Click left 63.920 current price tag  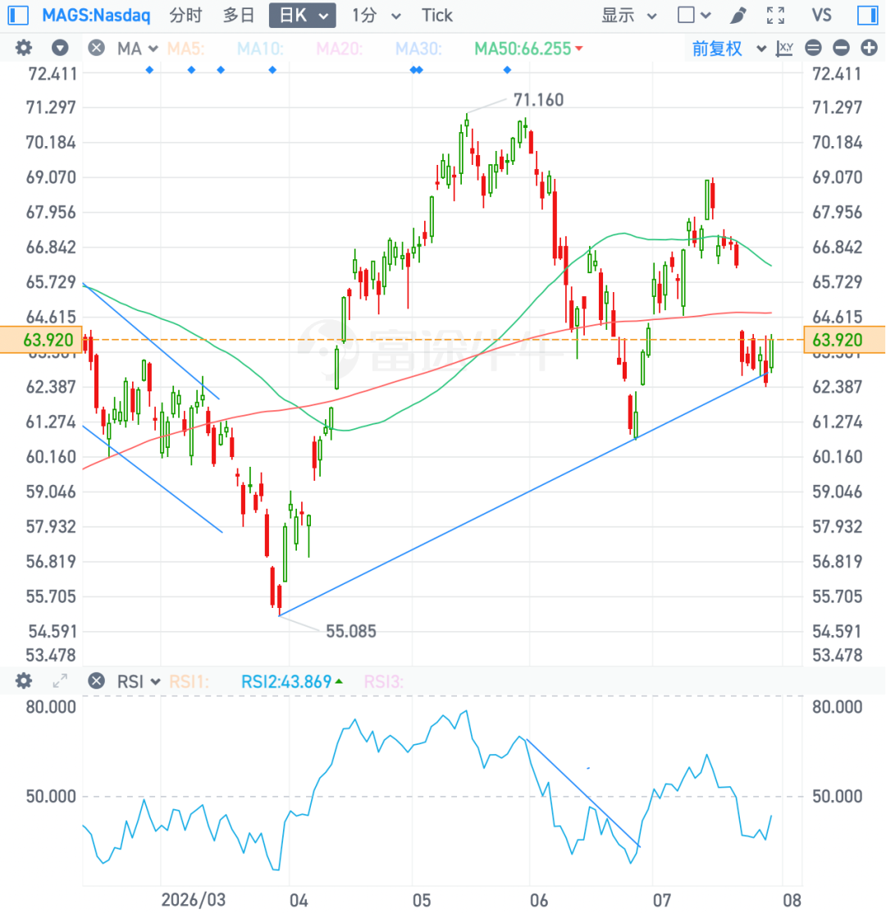pyautogui.click(x=41, y=339)
